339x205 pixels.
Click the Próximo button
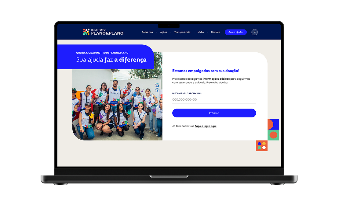(x=214, y=113)
